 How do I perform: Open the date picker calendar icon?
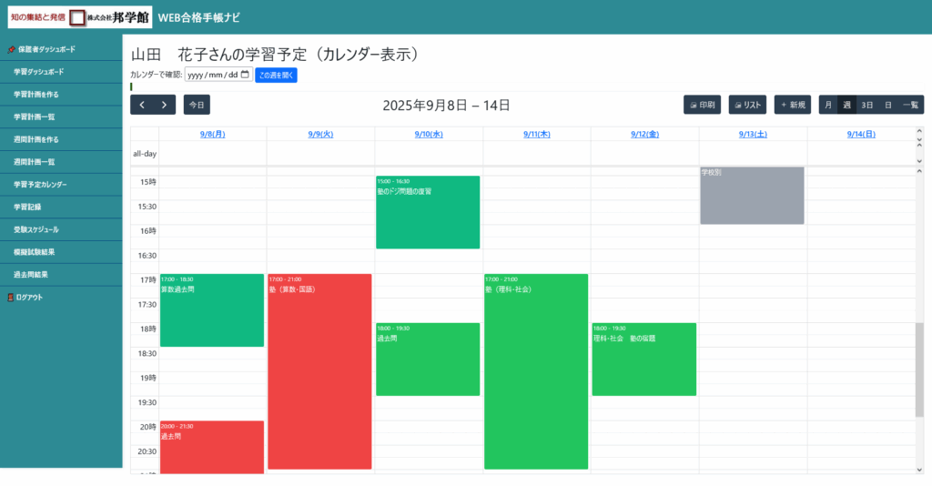tap(246, 75)
